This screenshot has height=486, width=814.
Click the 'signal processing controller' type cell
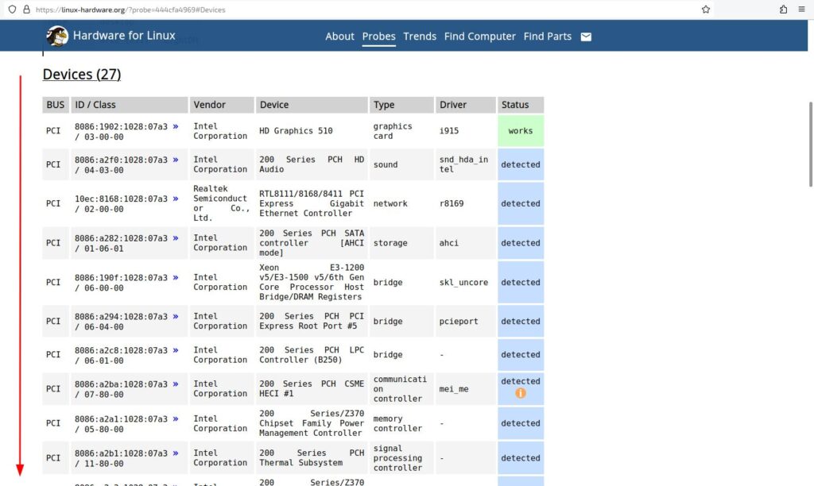tap(401, 458)
